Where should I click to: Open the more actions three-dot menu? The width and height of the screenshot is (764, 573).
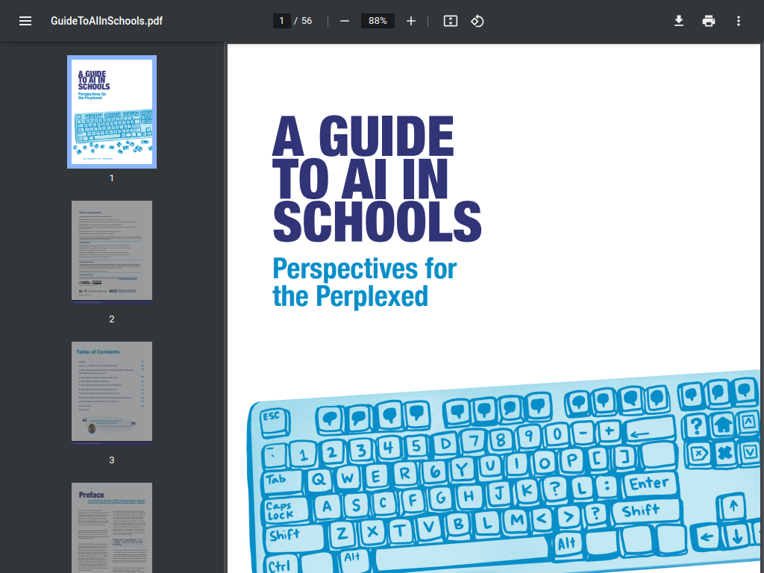pyautogui.click(x=738, y=20)
